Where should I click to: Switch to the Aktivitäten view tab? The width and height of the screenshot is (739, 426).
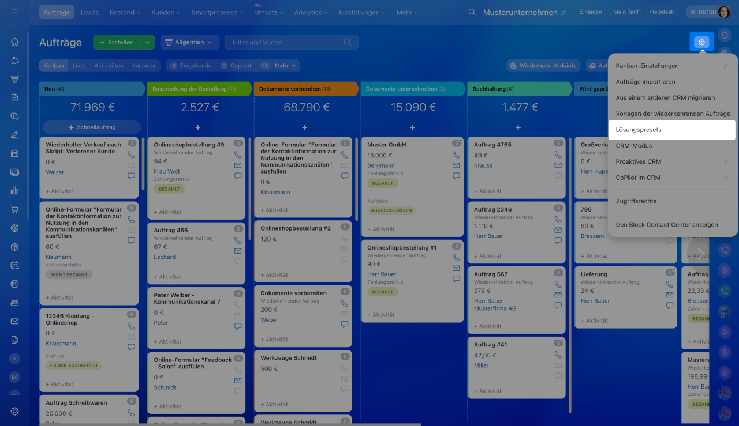click(109, 66)
